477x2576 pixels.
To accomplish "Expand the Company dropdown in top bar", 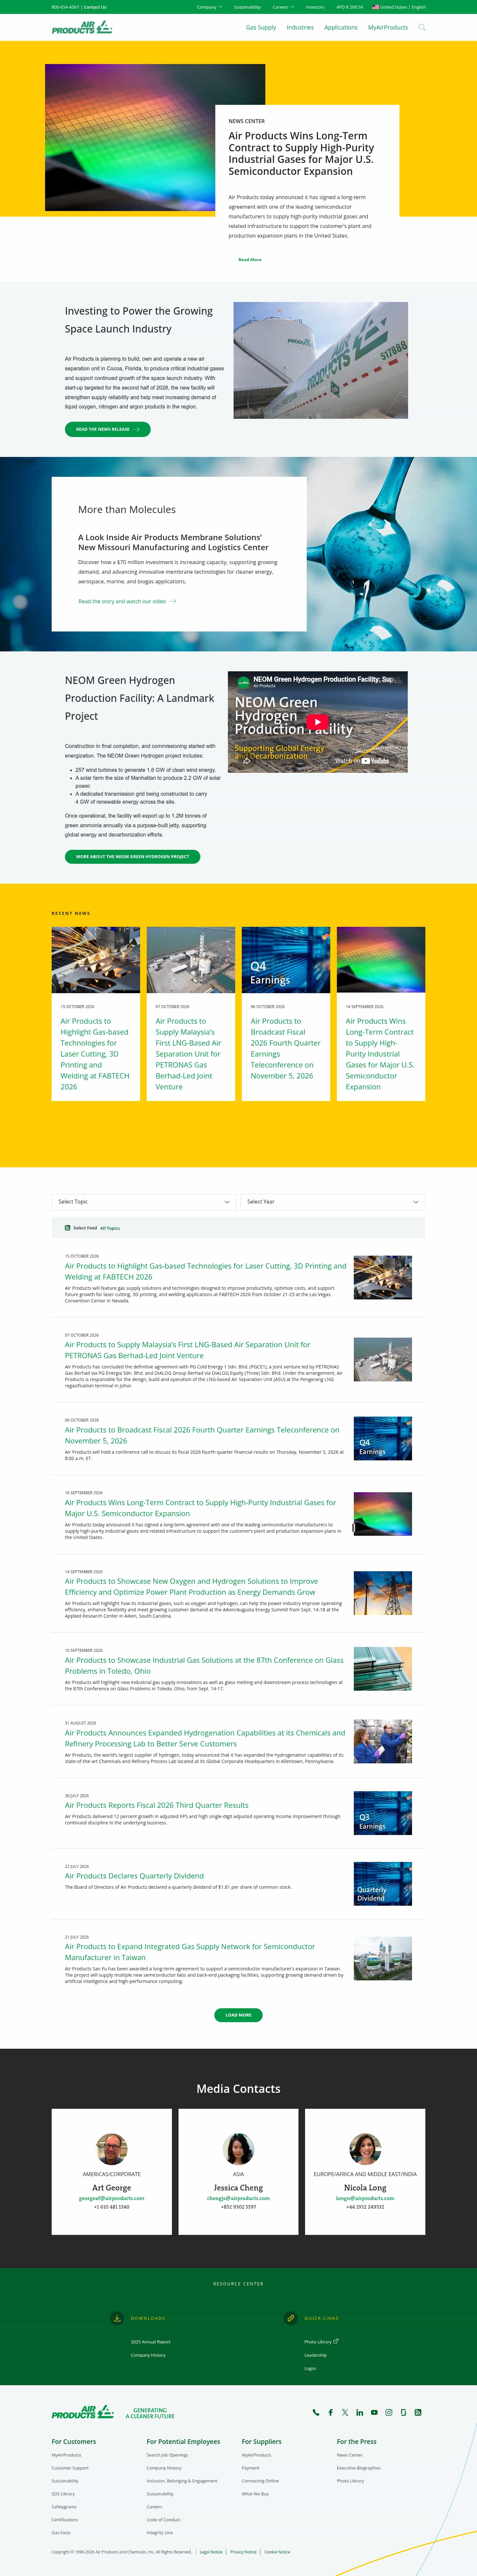I will click(x=210, y=7).
